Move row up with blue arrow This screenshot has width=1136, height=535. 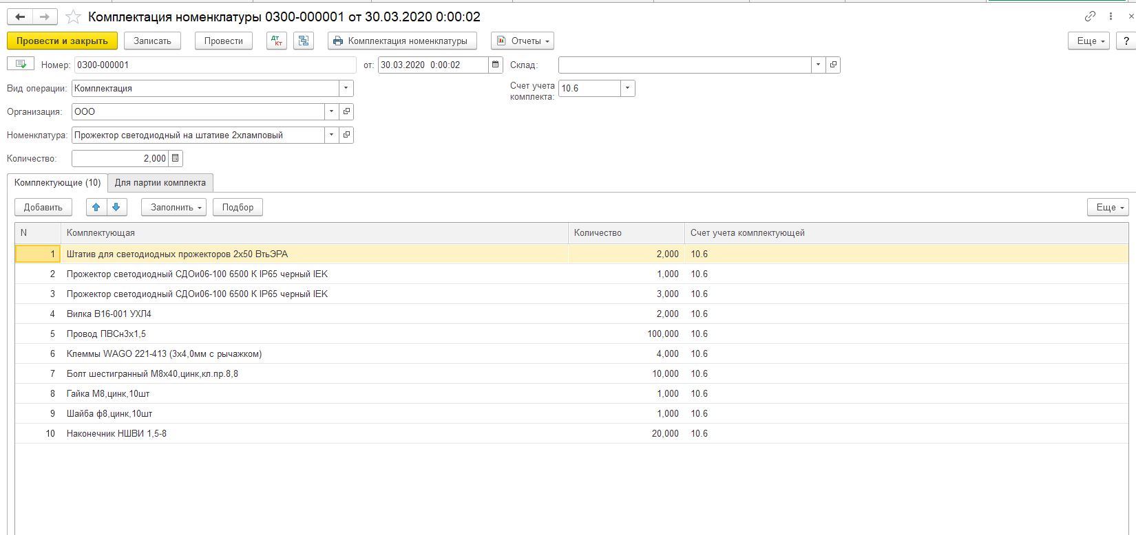click(x=96, y=207)
